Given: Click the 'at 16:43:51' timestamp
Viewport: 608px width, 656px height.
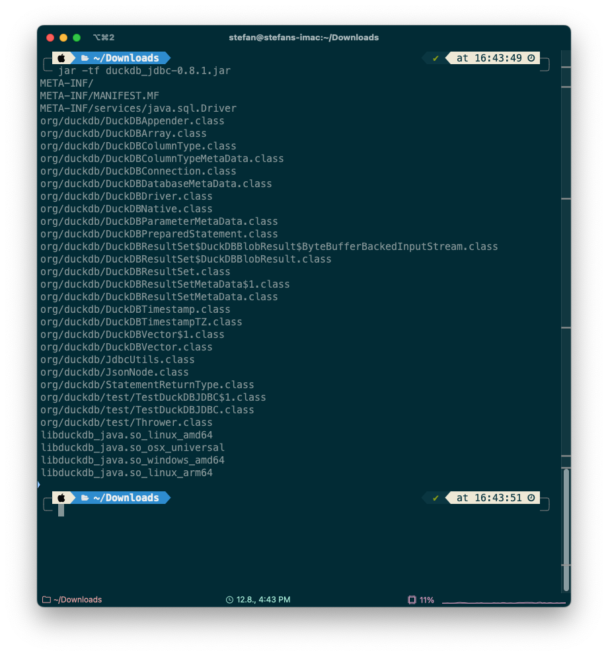Looking at the screenshot, I should 489,497.
